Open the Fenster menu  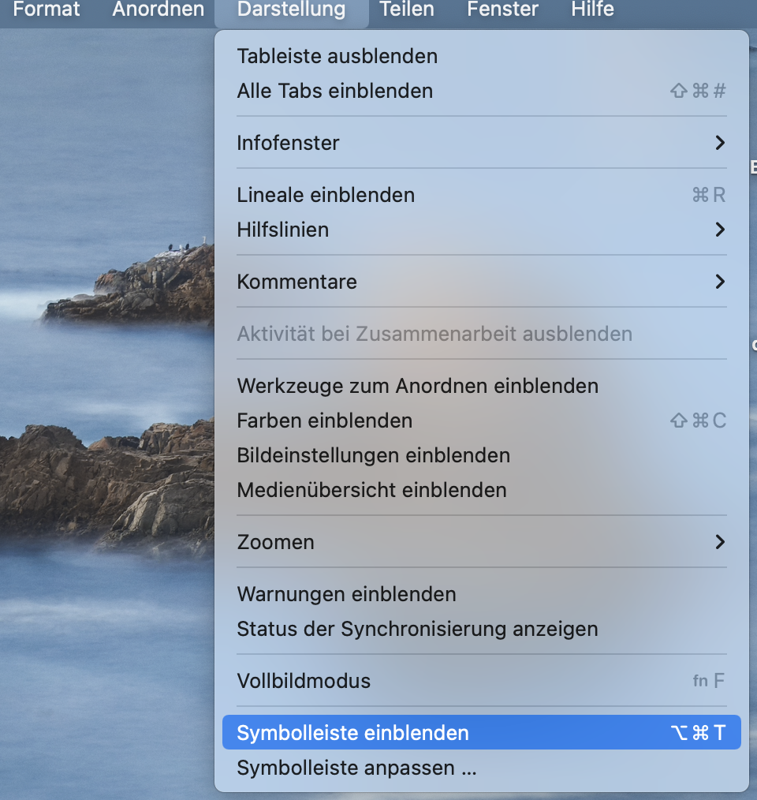point(502,9)
